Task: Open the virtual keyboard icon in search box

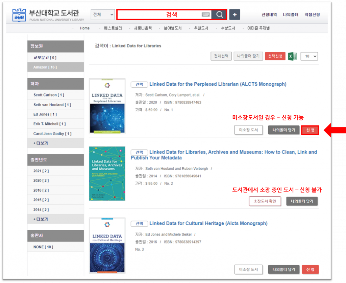Action: [x=206, y=15]
